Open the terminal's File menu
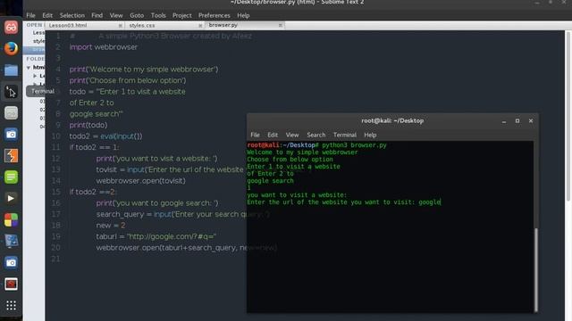 (x=255, y=135)
